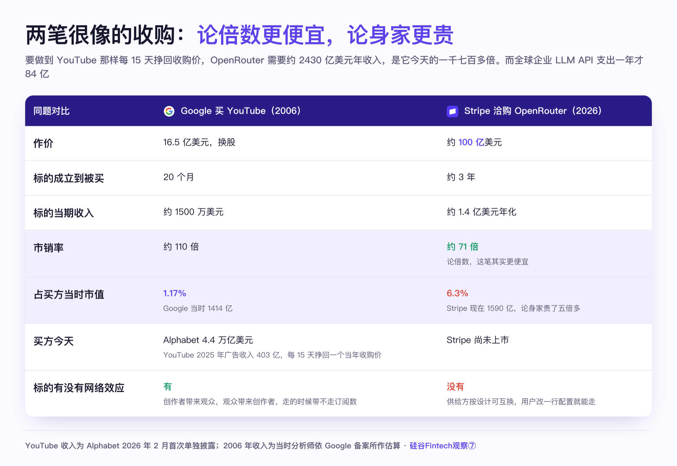Click the note YouTube 2025 年广告收入 403 亿
Image resolution: width=677 pixels, height=466 pixels.
(x=222, y=355)
